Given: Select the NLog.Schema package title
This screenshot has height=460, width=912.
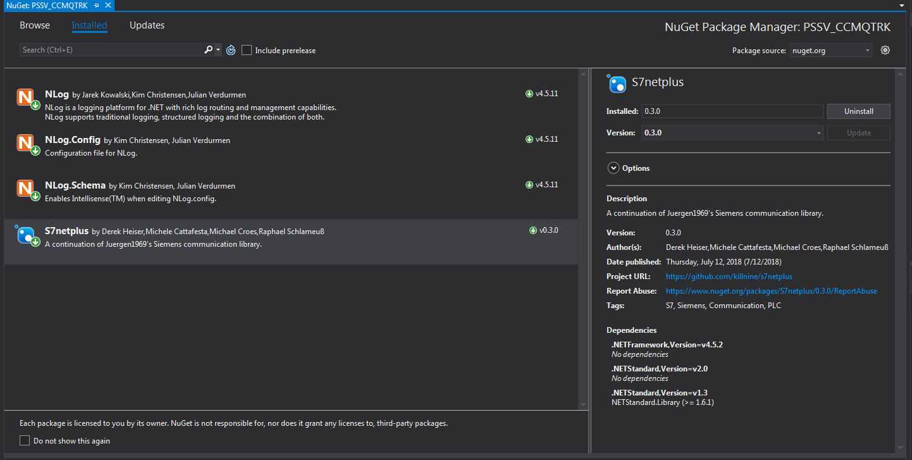Looking at the screenshot, I should click(75, 185).
